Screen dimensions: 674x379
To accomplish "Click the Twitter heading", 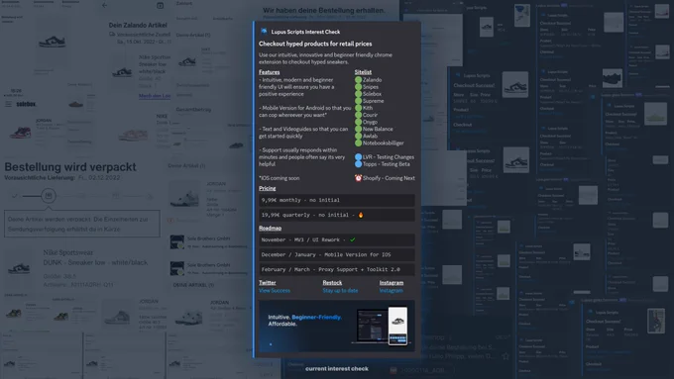I will 268,282.
